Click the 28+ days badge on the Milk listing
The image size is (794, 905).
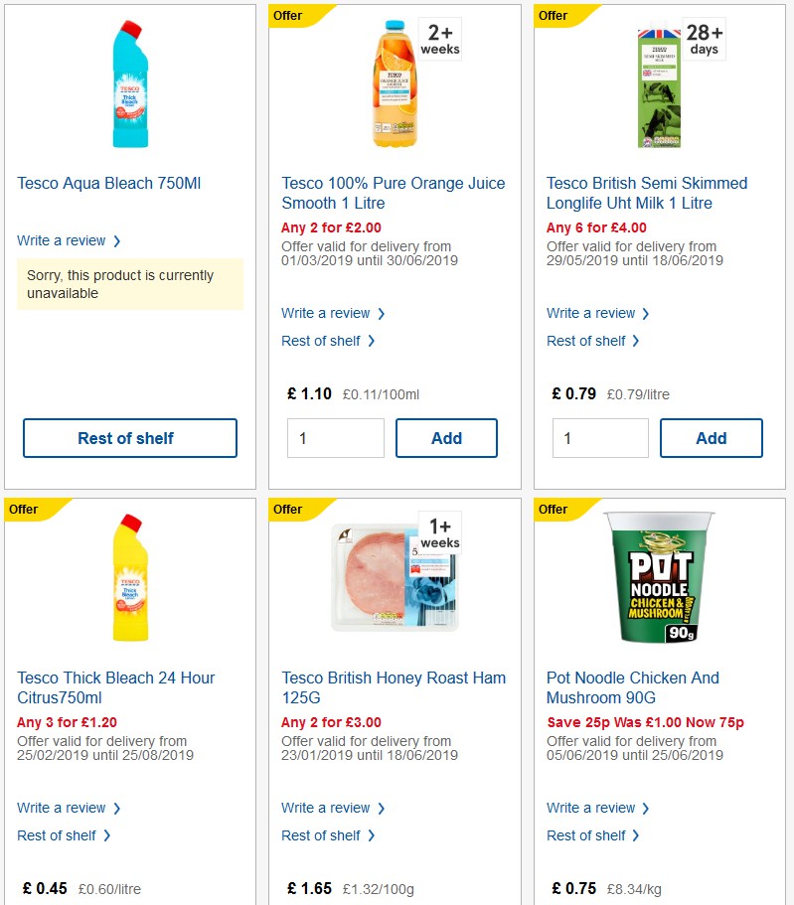pos(703,39)
